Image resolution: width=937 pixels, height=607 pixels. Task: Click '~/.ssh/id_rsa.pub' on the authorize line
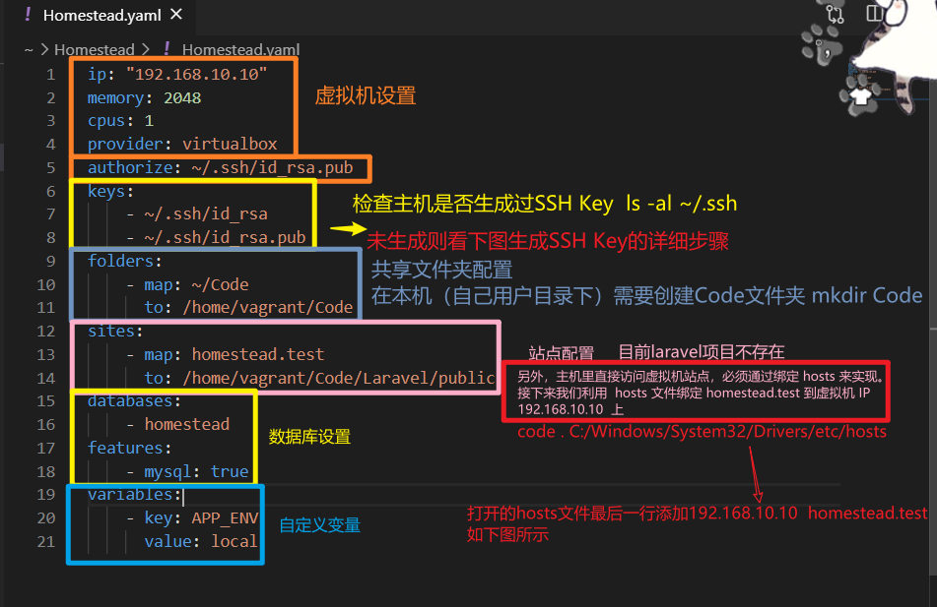point(272,167)
